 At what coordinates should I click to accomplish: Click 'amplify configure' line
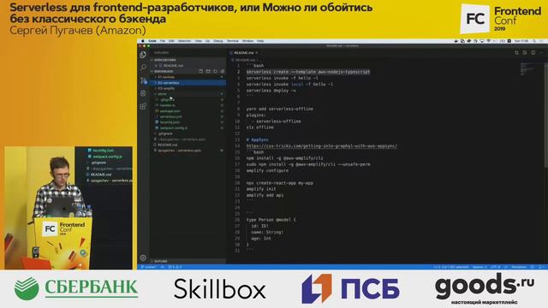tap(267, 170)
